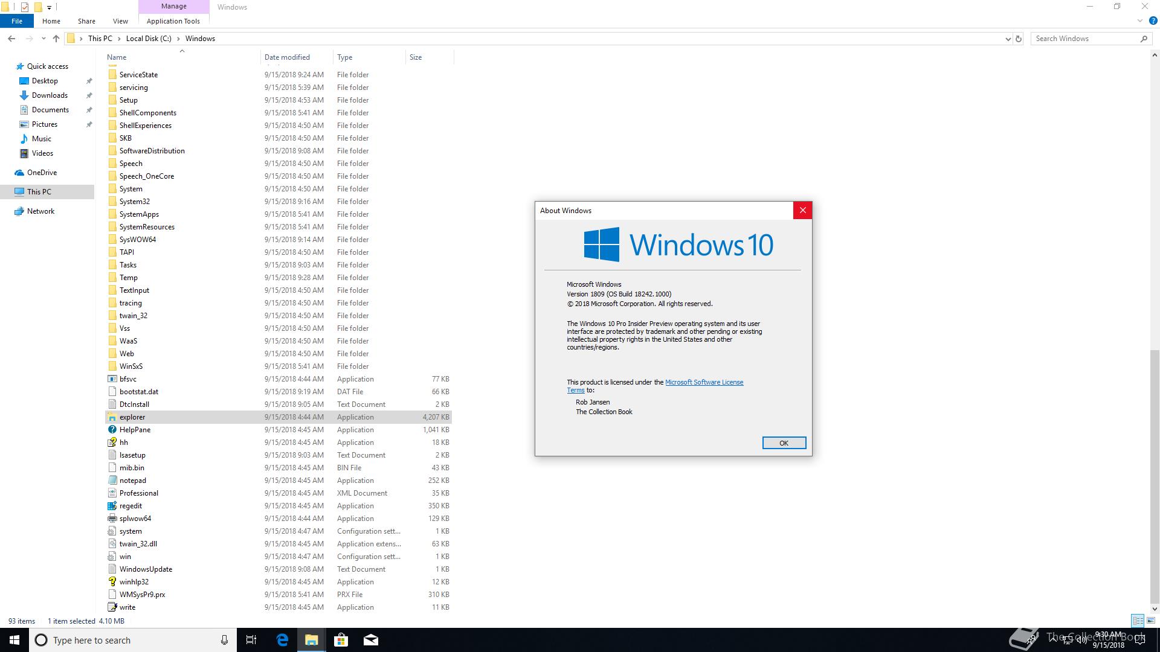Select the regedit application icon
The height and width of the screenshot is (652, 1160).
112,506
